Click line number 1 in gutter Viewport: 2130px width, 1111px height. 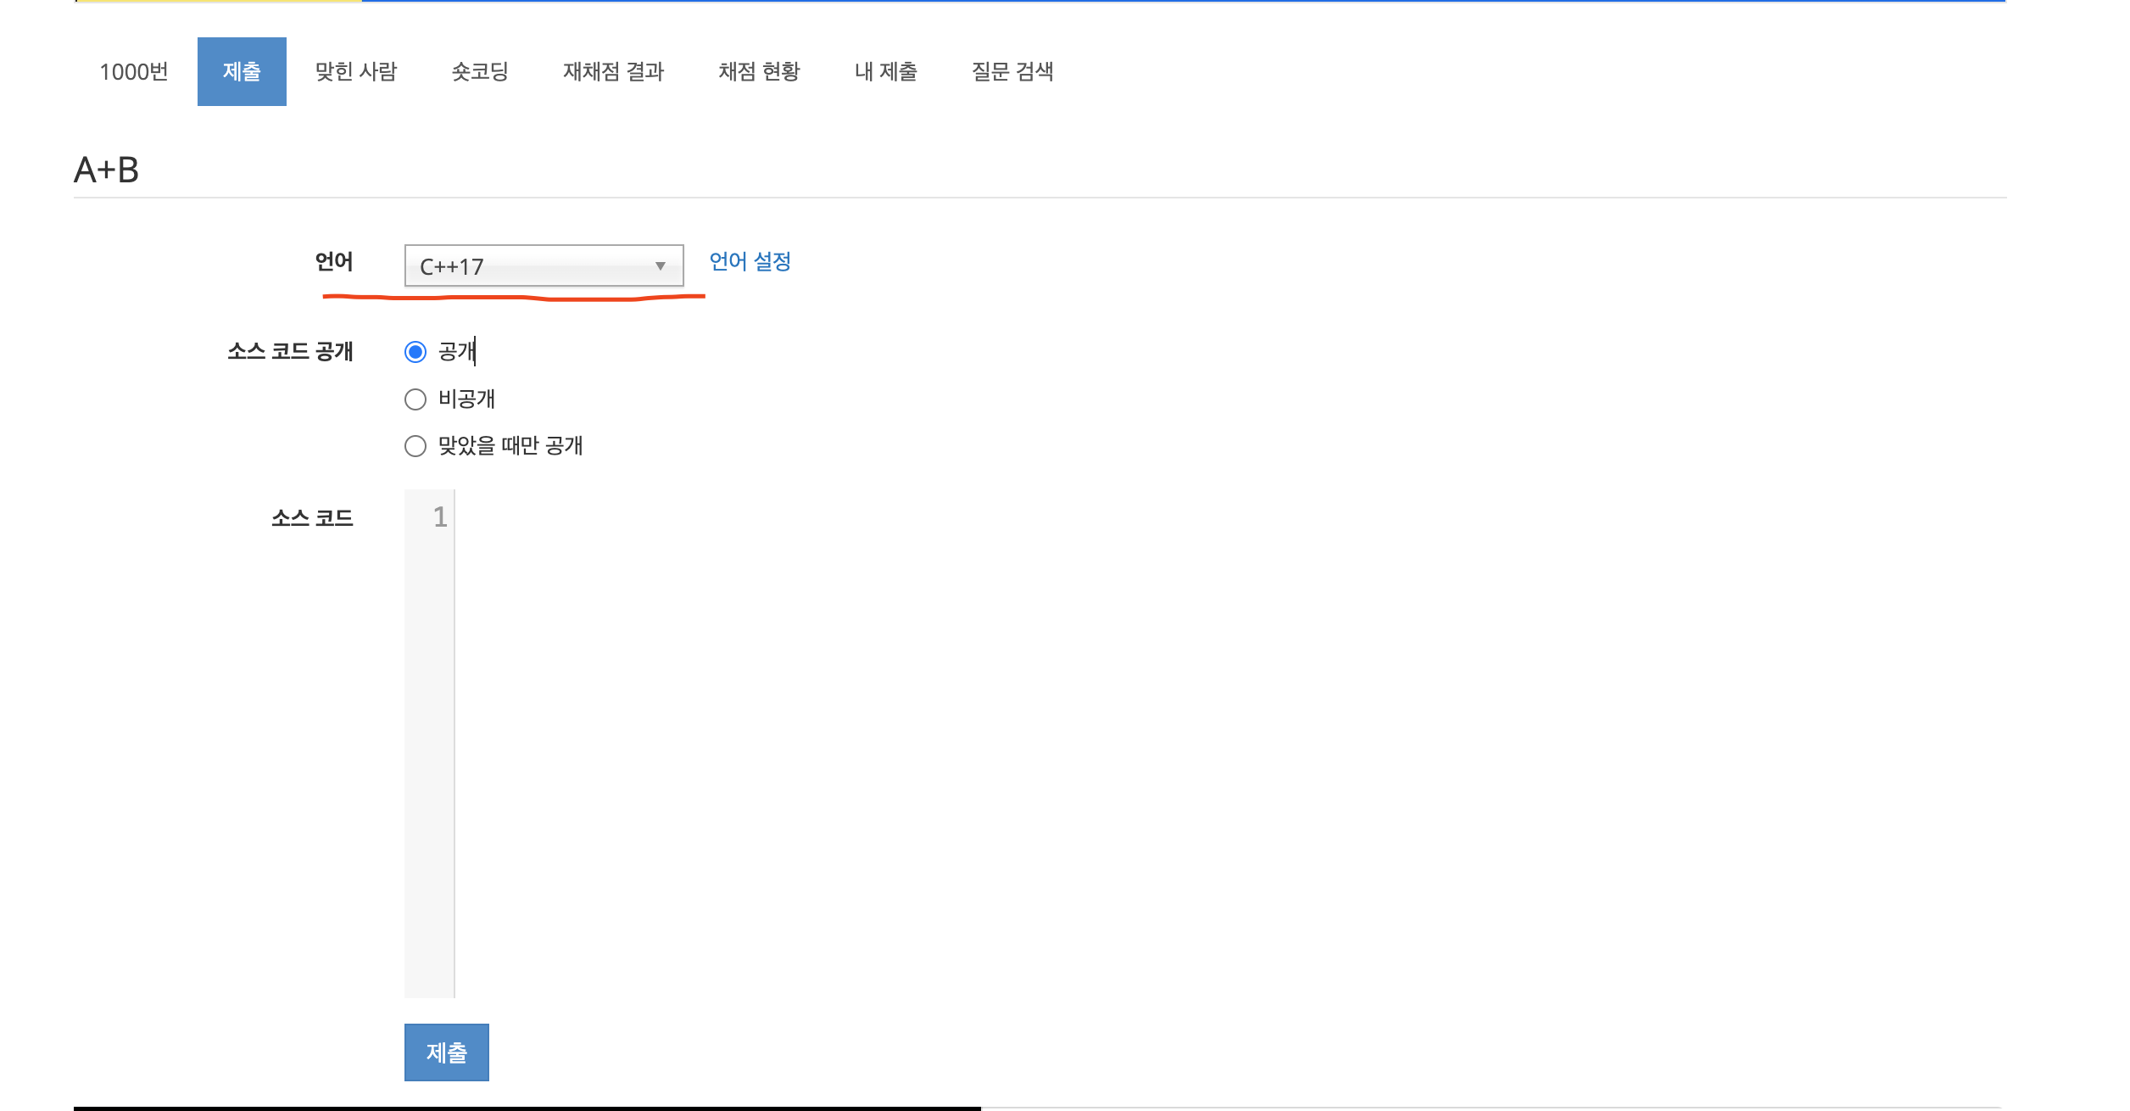439,517
